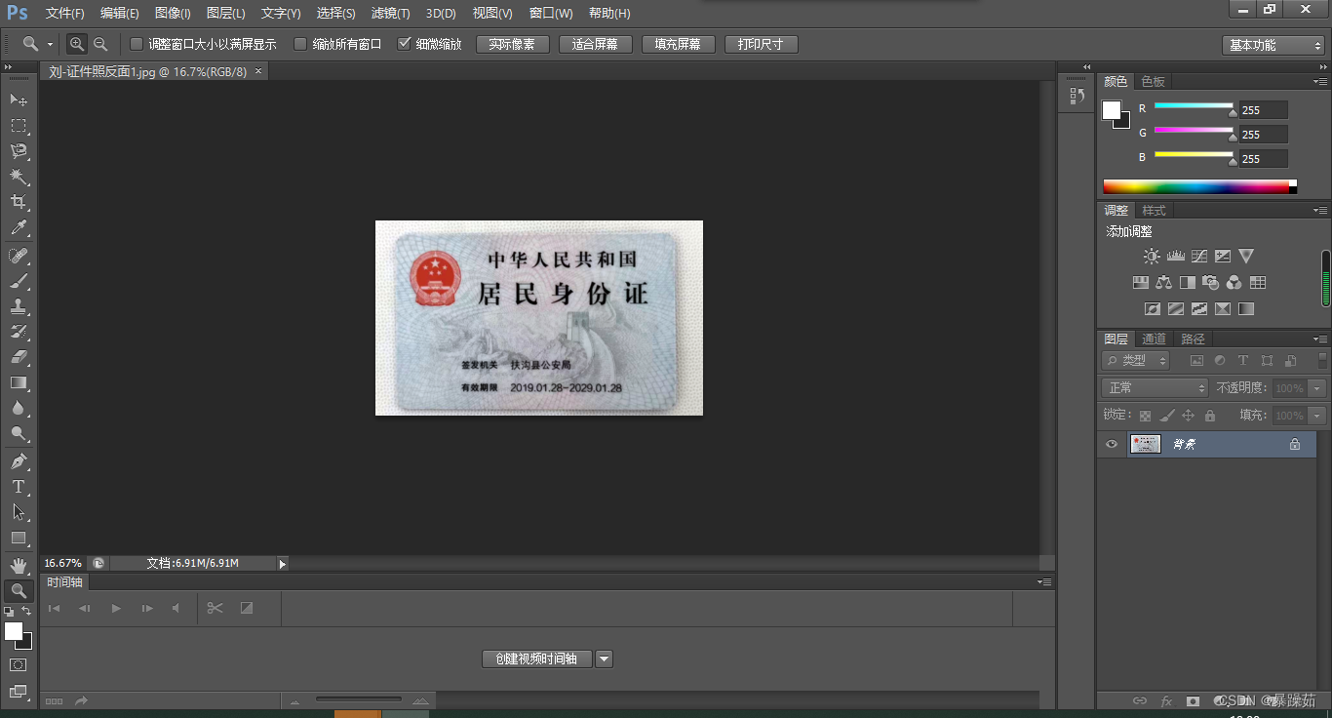The height and width of the screenshot is (718, 1332).
Task: Select the Pen tool
Action: (19, 461)
